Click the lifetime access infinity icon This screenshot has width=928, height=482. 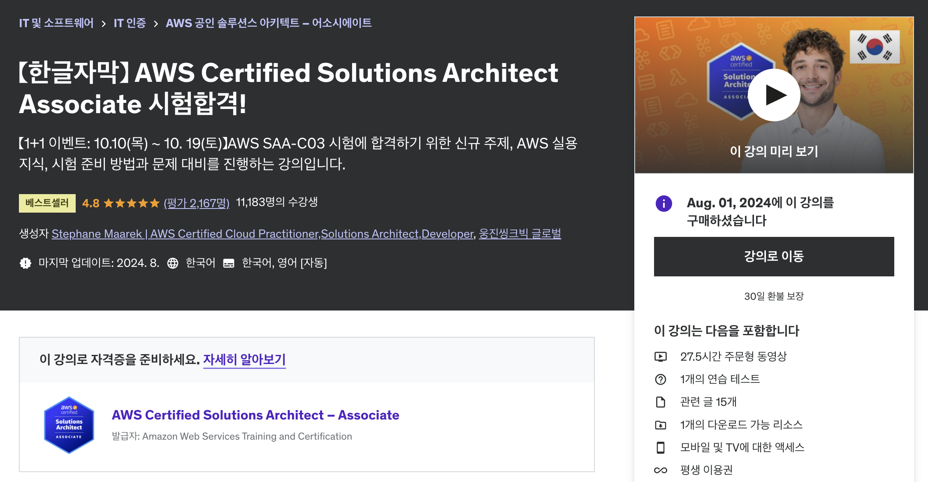pyautogui.click(x=660, y=470)
